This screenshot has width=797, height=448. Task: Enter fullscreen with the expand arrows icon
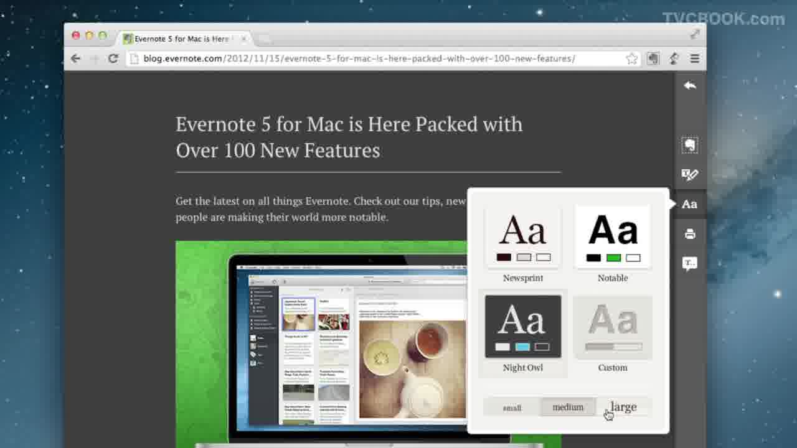(x=696, y=34)
